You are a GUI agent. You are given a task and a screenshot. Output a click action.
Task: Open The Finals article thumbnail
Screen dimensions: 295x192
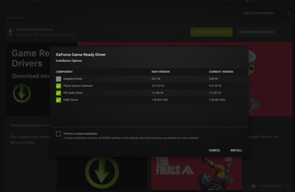point(196,173)
